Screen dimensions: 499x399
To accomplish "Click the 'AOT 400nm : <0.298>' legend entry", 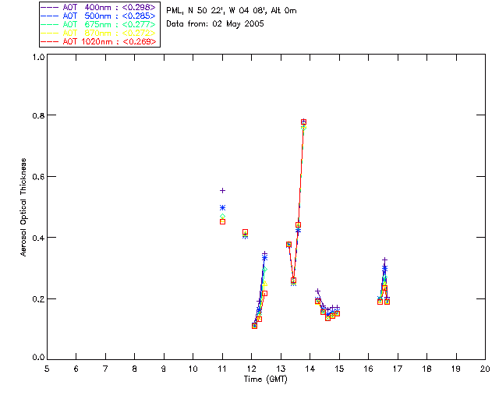I will point(99,7).
